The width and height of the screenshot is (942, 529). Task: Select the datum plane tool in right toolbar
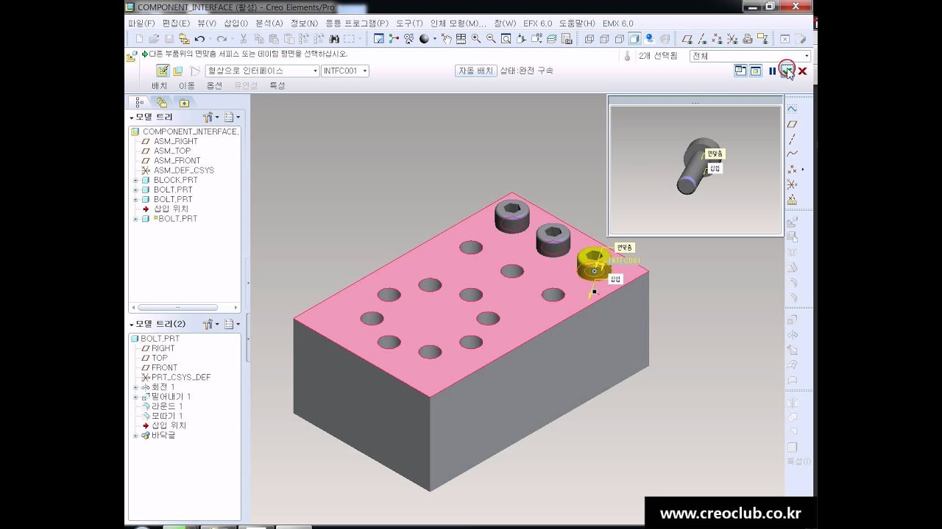tap(792, 123)
